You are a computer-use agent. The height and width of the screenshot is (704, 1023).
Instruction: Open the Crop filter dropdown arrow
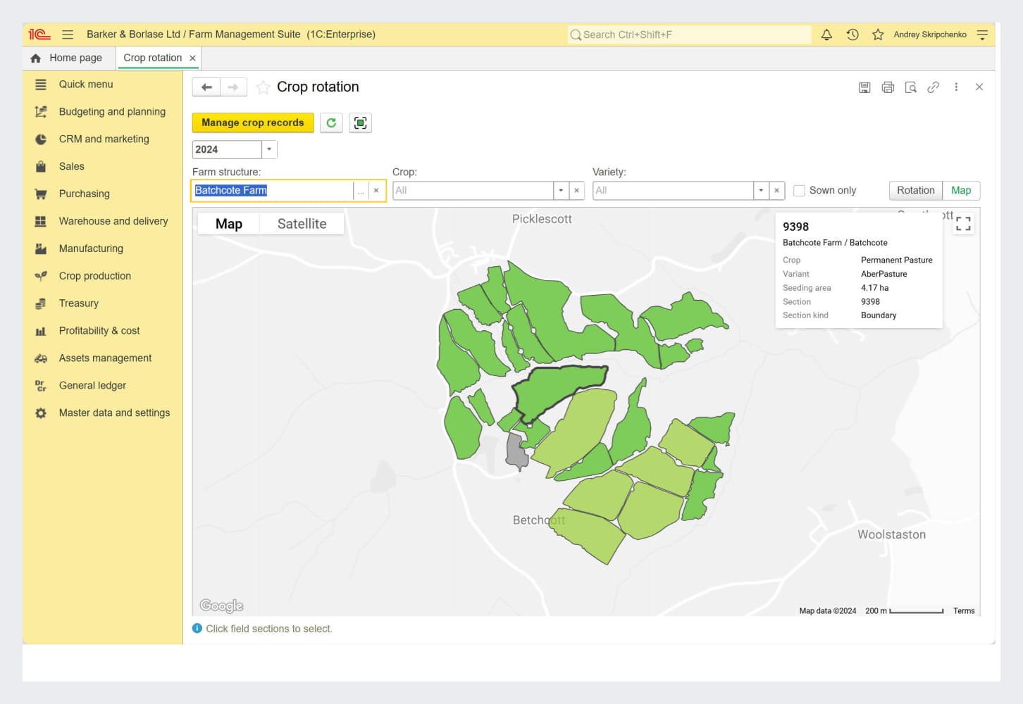(561, 191)
